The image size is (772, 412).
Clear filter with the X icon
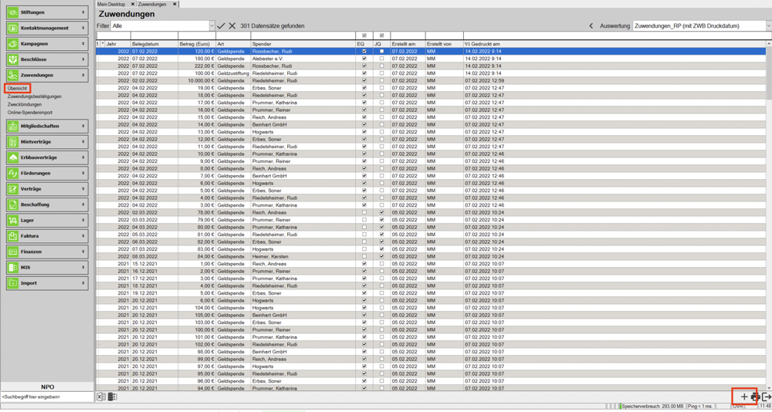click(x=232, y=25)
